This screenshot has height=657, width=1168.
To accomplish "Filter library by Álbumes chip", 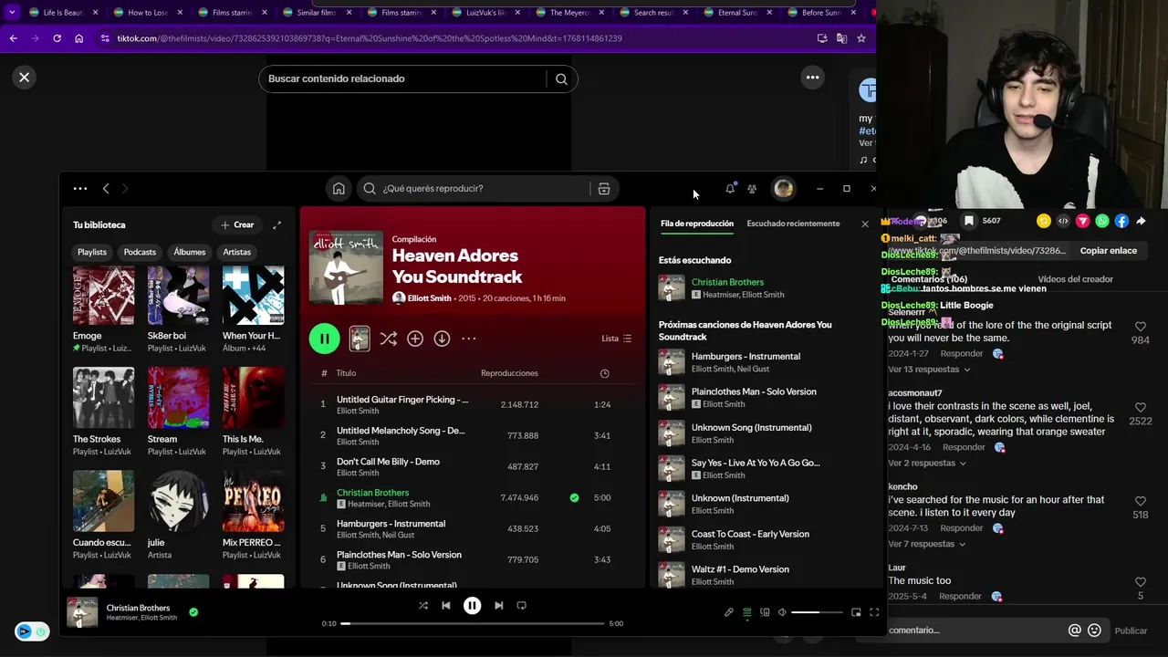I will [190, 252].
